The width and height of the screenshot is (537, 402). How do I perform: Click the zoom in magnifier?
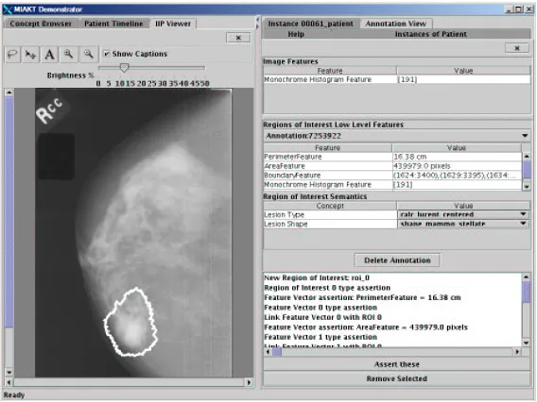pos(68,55)
